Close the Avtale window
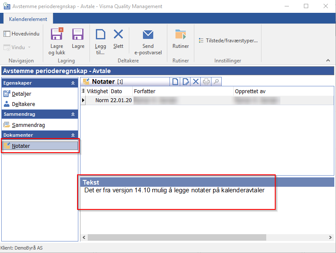 325,6
